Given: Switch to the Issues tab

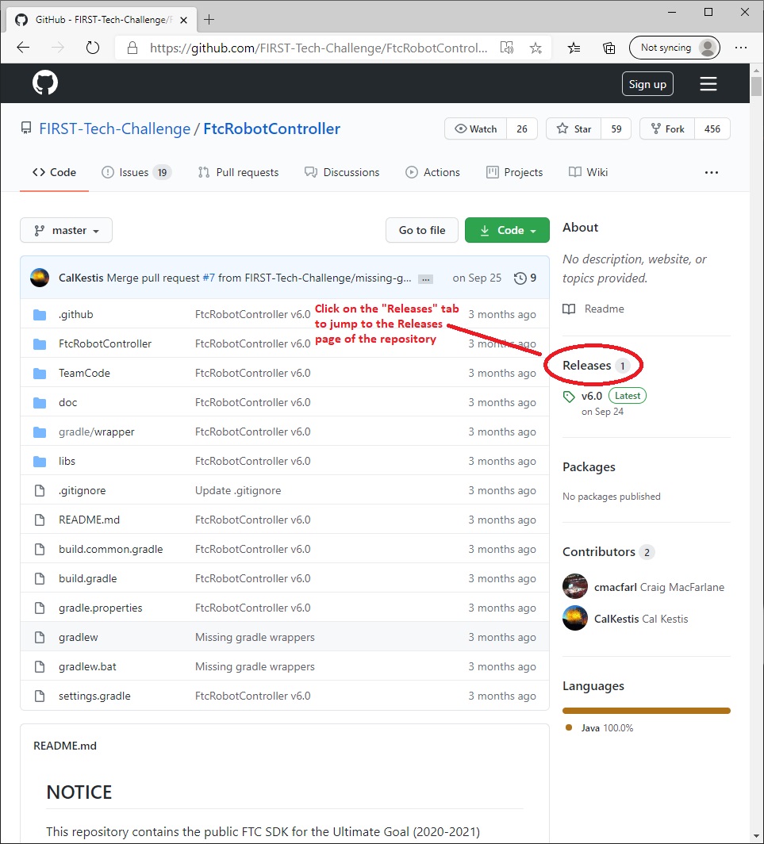Looking at the screenshot, I should [136, 172].
